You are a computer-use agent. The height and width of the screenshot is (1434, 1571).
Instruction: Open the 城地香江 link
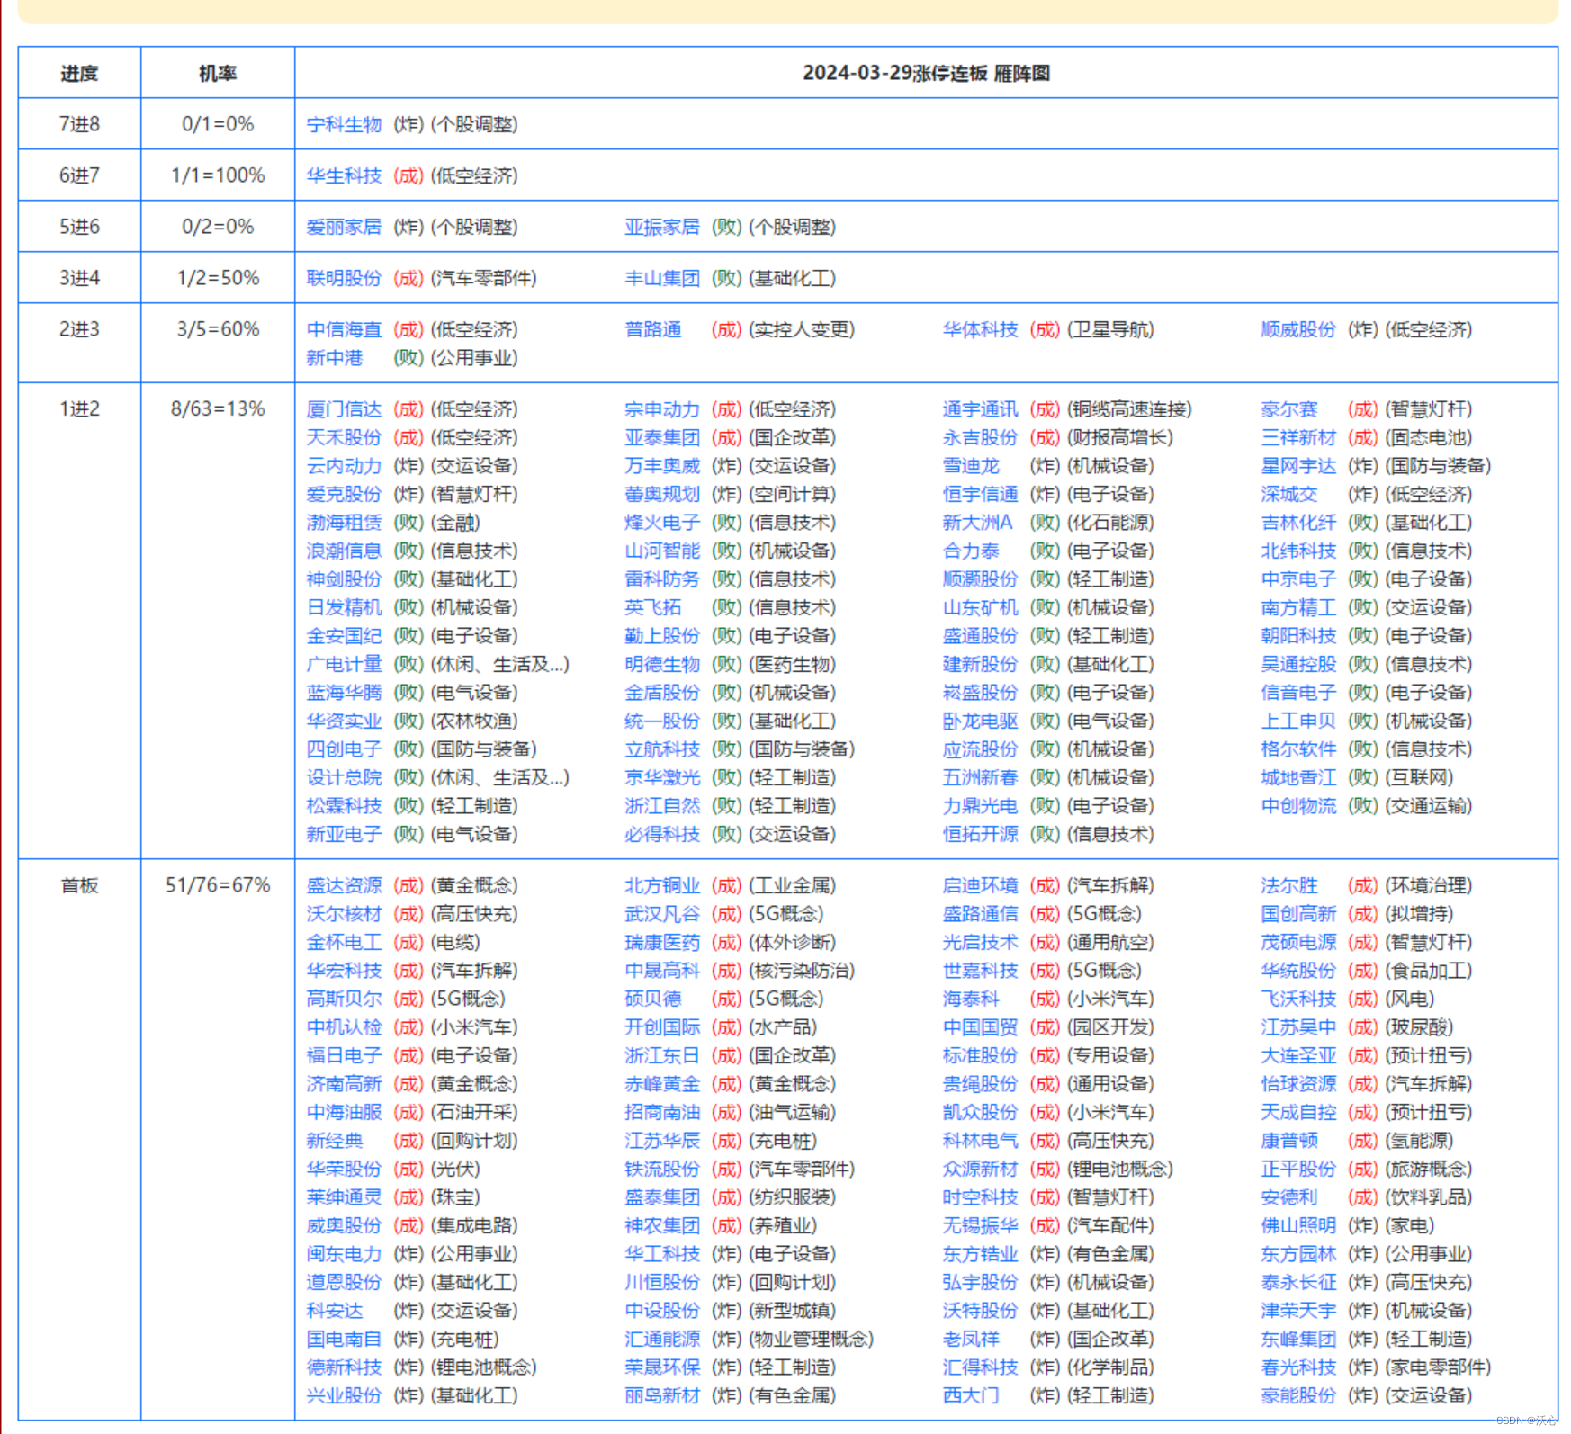(x=1298, y=777)
